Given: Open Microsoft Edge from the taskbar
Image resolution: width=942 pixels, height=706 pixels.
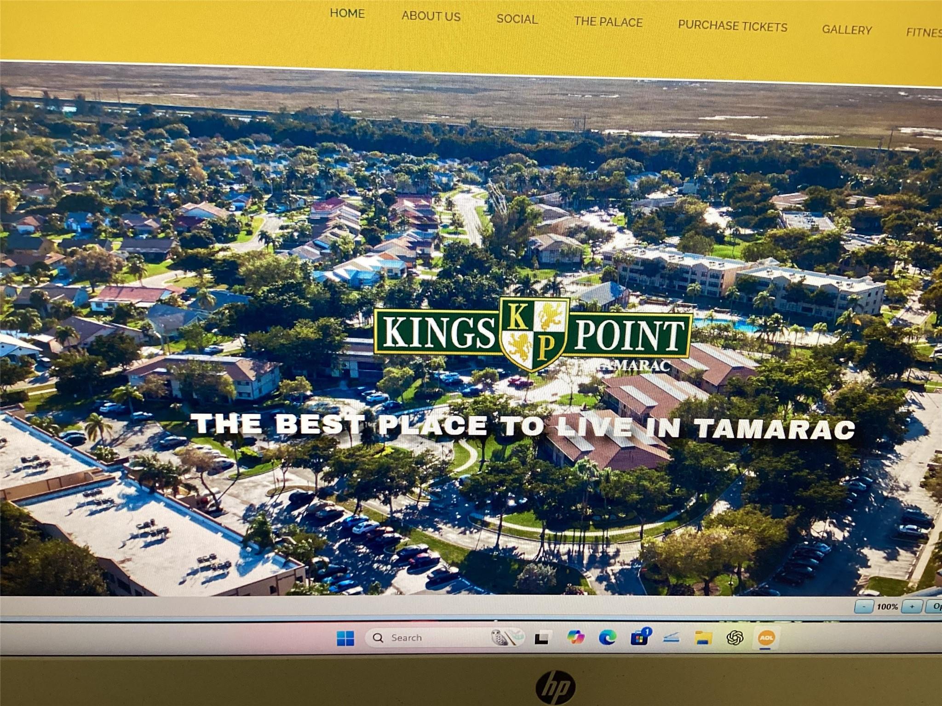Looking at the screenshot, I should click(x=608, y=637).
